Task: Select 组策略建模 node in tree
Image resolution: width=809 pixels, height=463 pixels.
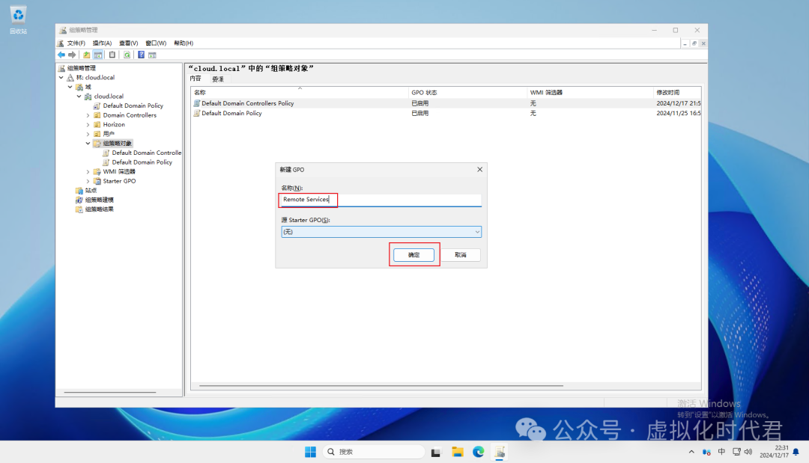Action: [99, 200]
